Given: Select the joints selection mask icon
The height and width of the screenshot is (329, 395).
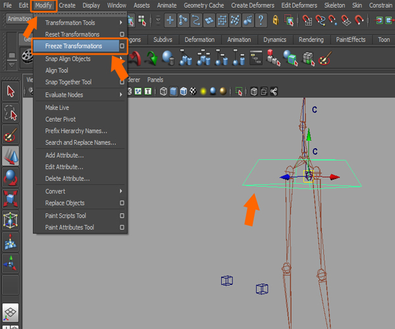Looking at the screenshot, I should [183, 20].
